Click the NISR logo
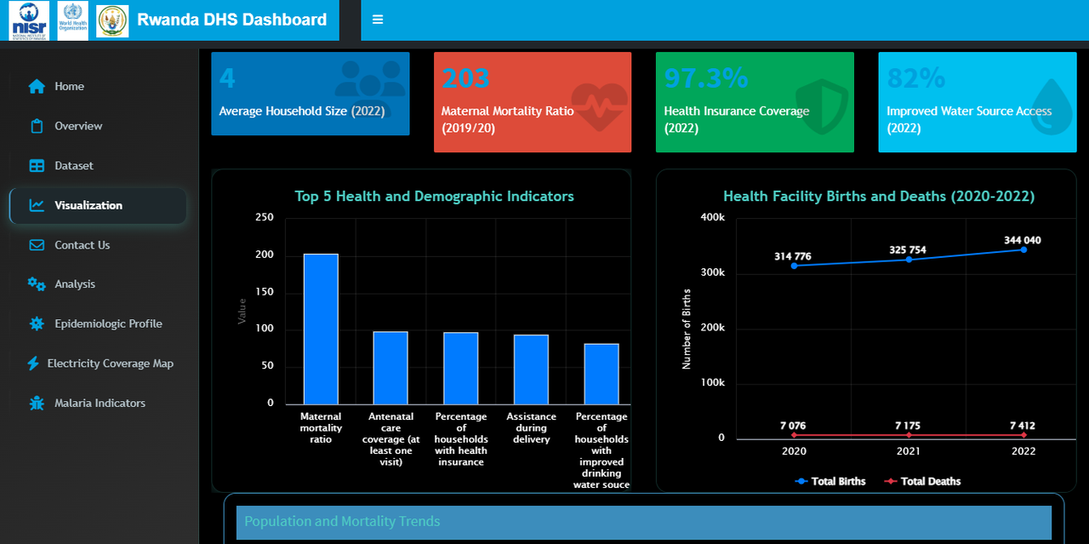Viewport: 1089px width, 544px height. [x=30, y=20]
